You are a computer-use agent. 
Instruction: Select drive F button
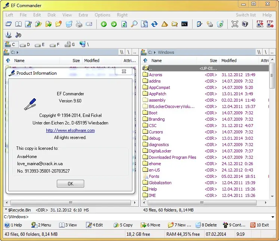coord(55,44)
